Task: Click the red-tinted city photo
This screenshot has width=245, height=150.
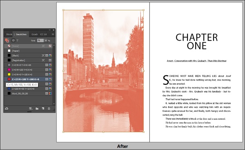Action: pyautogui.click(x=103, y=71)
